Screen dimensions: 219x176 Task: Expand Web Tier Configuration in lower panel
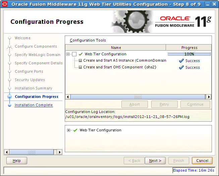point(68,130)
